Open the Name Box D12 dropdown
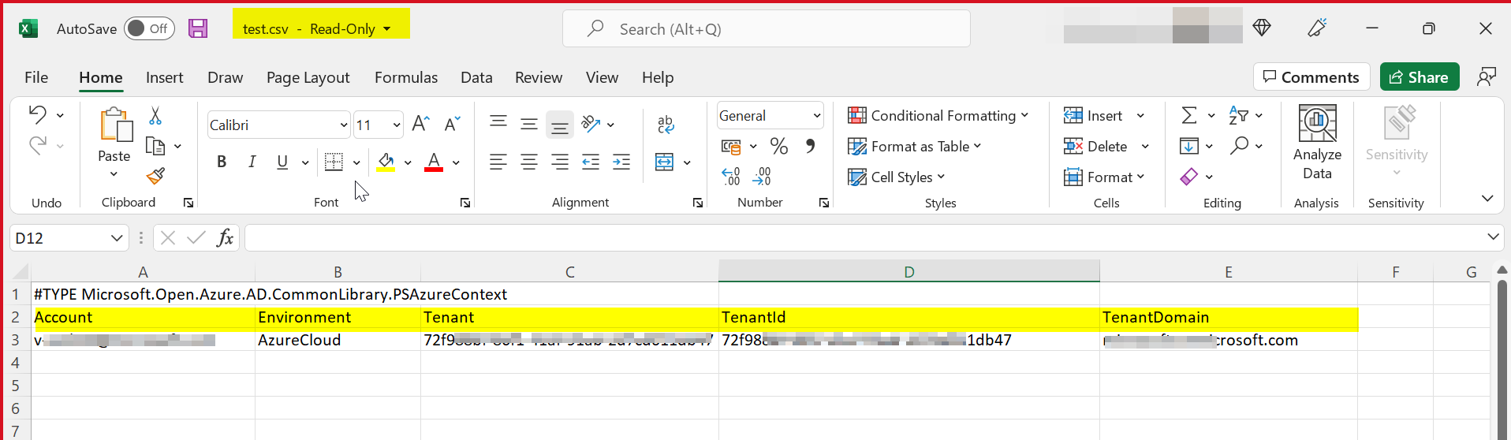Viewport: 1511px width, 440px height. pyautogui.click(x=117, y=237)
